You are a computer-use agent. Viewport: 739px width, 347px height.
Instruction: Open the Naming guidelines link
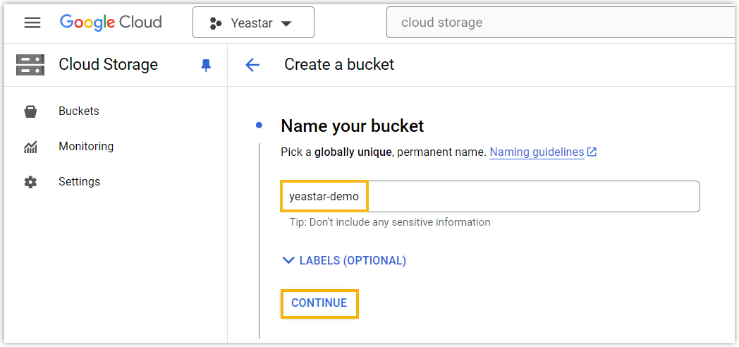click(x=537, y=152)
